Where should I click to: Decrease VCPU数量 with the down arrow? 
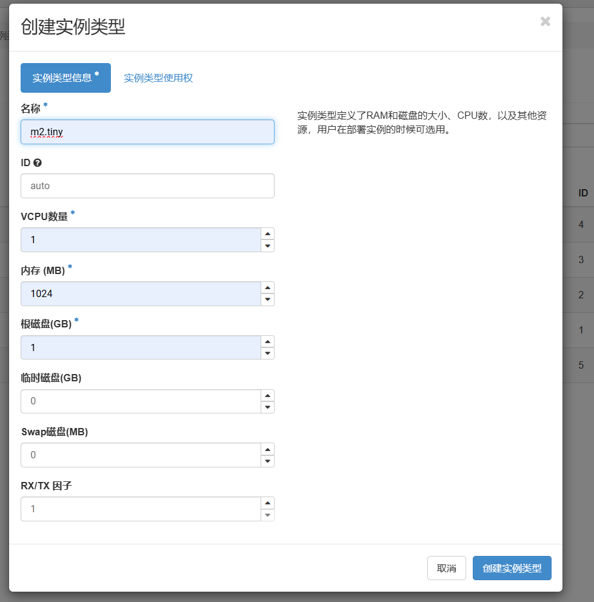point(267,246)
